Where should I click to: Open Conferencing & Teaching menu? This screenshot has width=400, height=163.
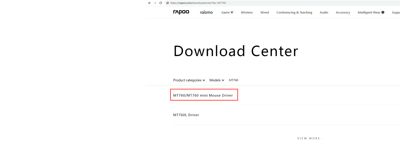coord(294,12)
